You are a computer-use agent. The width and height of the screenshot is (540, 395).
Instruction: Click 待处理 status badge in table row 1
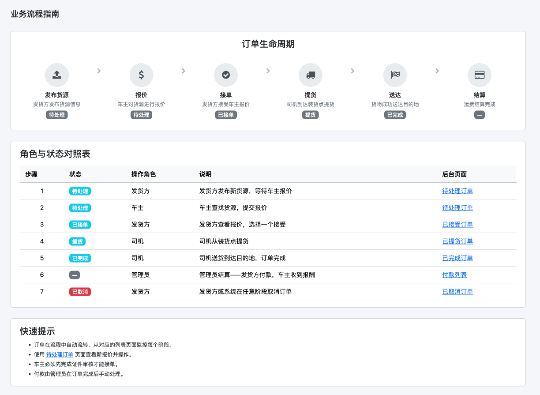(80, 191)
